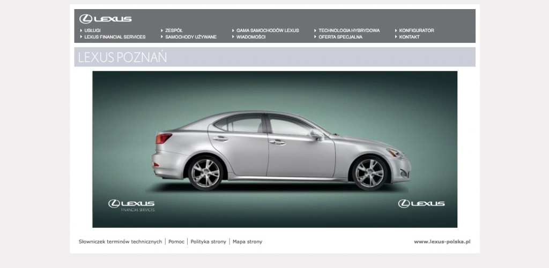
Task: Open Polityka strony link
Action: point(209,241)
